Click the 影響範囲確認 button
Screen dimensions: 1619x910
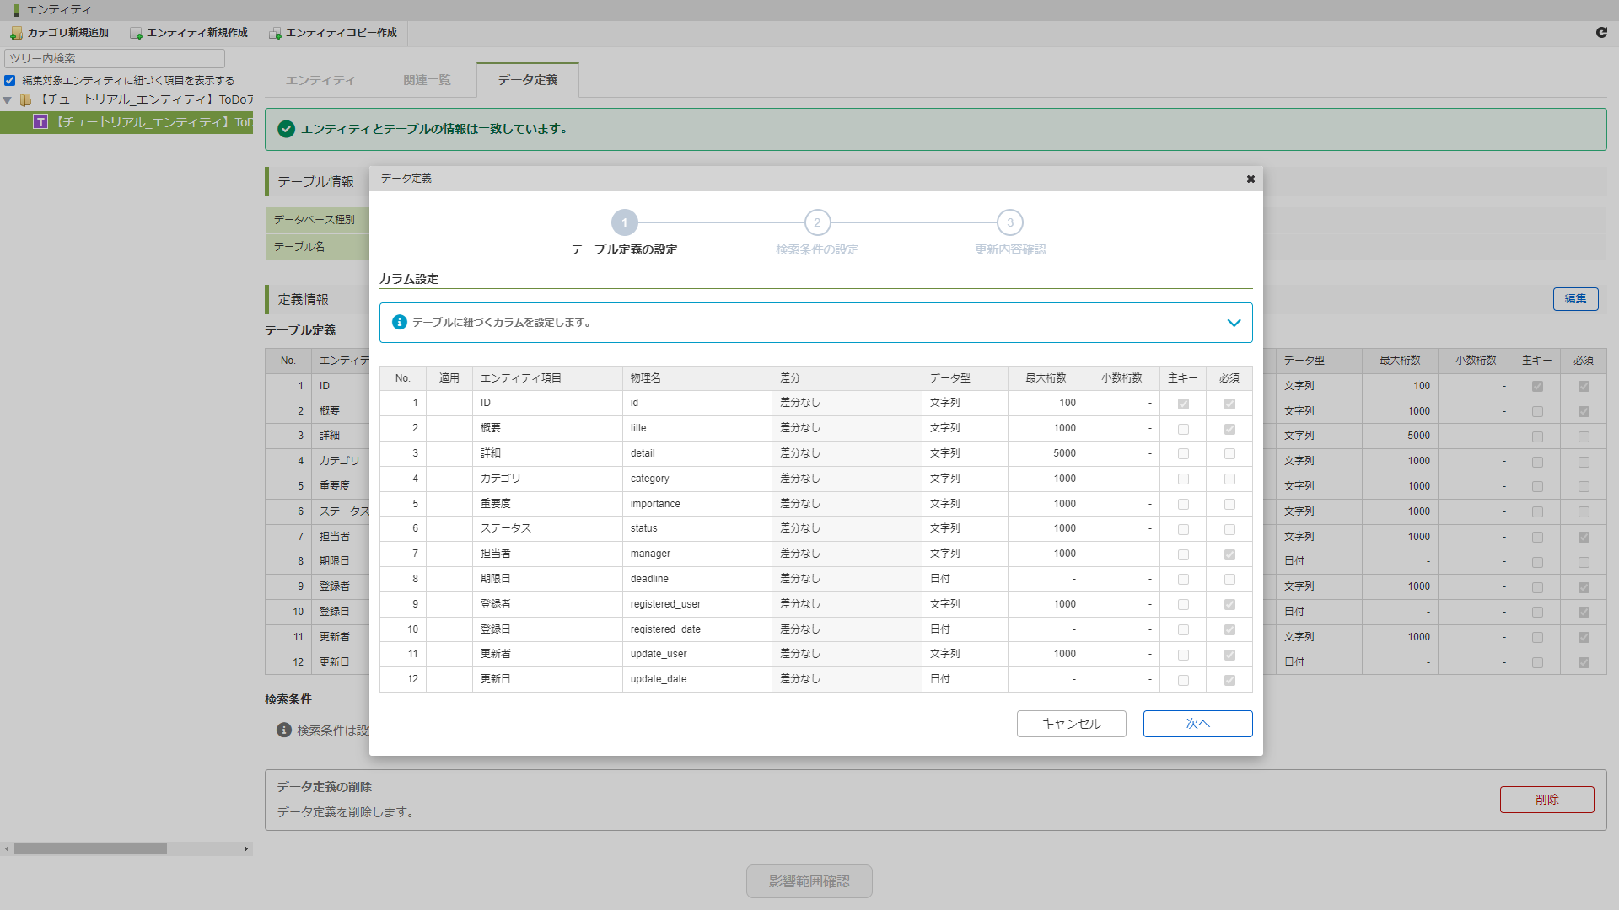pyautogui.click(x=809, y=881)
